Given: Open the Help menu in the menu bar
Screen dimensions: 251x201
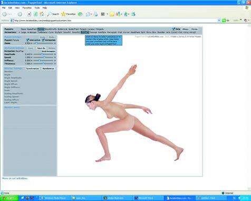Looking at the screenshot, I should coord(45,8).
